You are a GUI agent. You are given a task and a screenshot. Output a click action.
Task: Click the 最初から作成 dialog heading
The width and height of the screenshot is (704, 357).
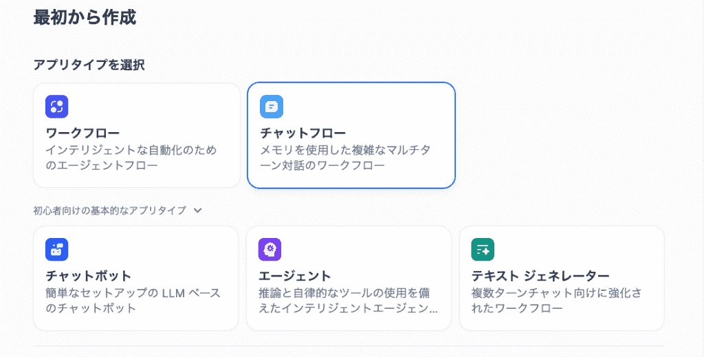point(85,18)
